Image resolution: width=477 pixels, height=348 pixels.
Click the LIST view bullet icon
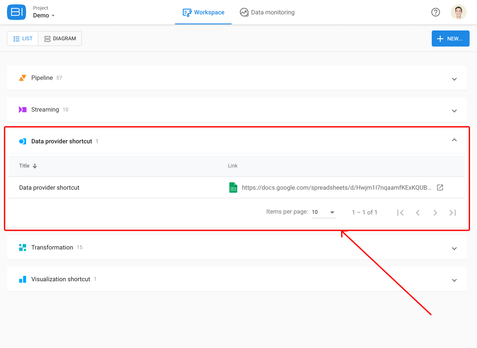coord(17,39)
